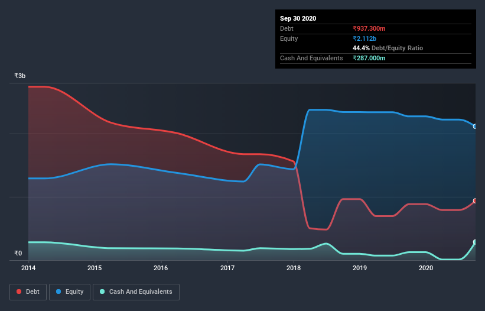
Task: Click the tooltip Debt row label
Action: click(x=287, y=28)
